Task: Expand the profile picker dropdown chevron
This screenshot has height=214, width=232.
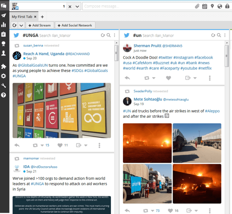Action: 78,6
